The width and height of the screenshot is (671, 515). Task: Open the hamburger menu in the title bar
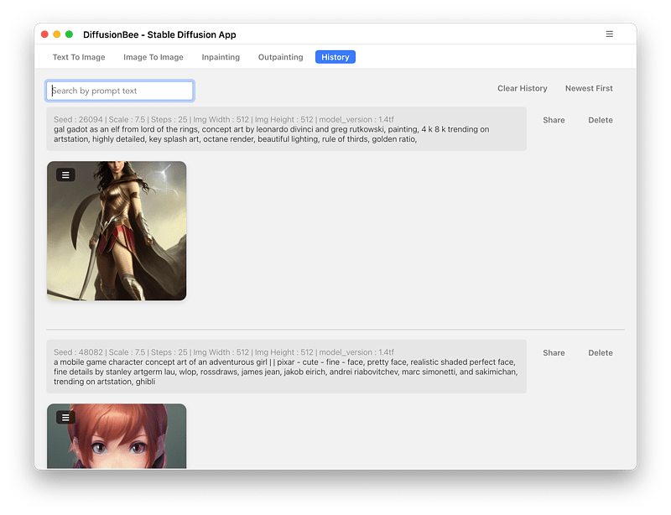[610, 34]
